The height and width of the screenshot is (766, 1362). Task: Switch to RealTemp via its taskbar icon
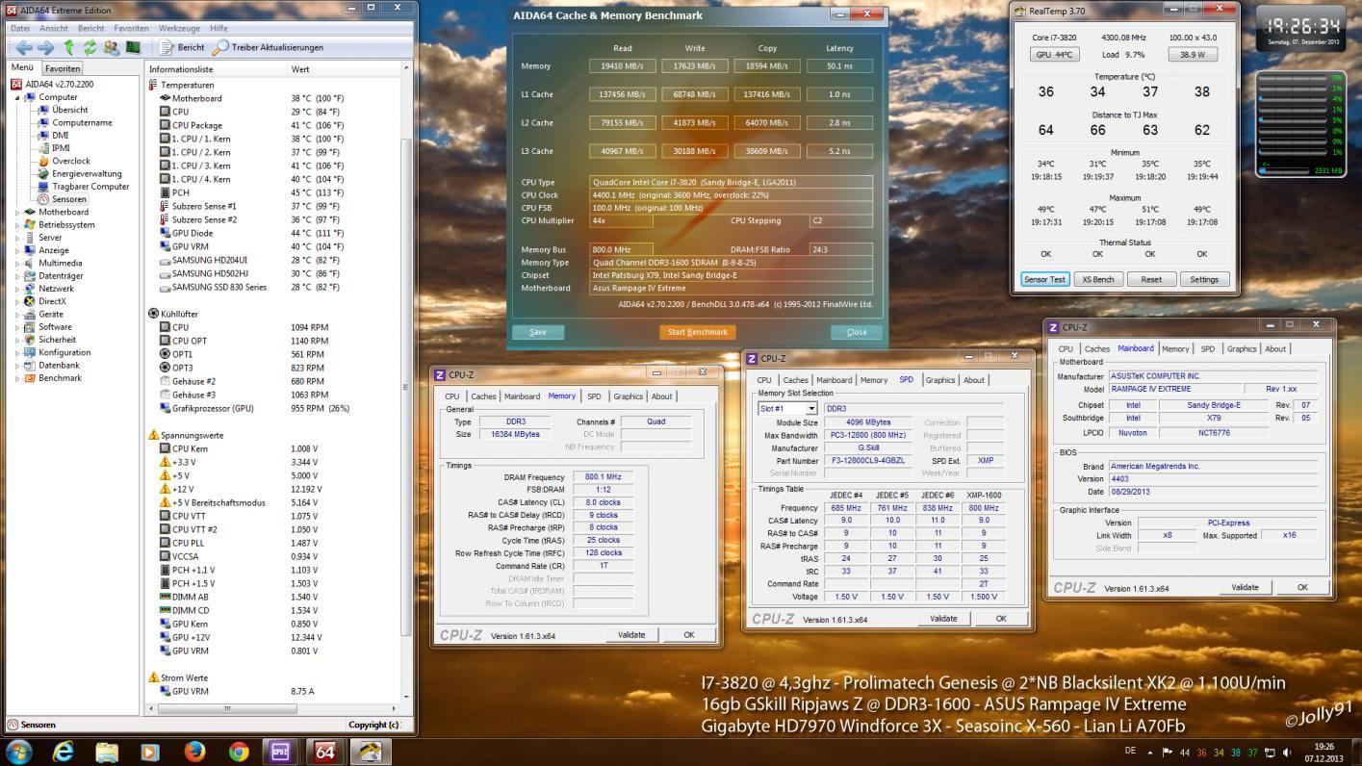point(371,751)
